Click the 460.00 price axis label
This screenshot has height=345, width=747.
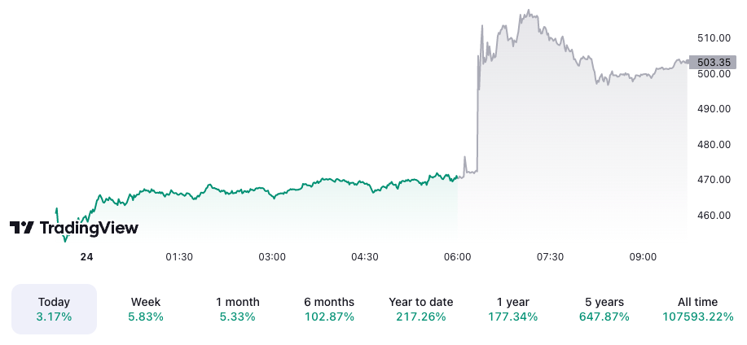(712, 216)
